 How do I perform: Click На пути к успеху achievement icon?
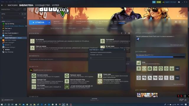(34, 76)
